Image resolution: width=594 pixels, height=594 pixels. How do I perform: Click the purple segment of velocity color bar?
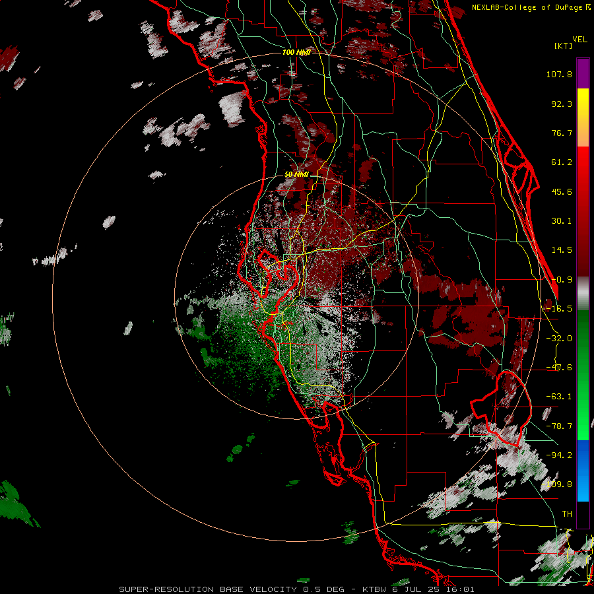(x=583, y=73)
